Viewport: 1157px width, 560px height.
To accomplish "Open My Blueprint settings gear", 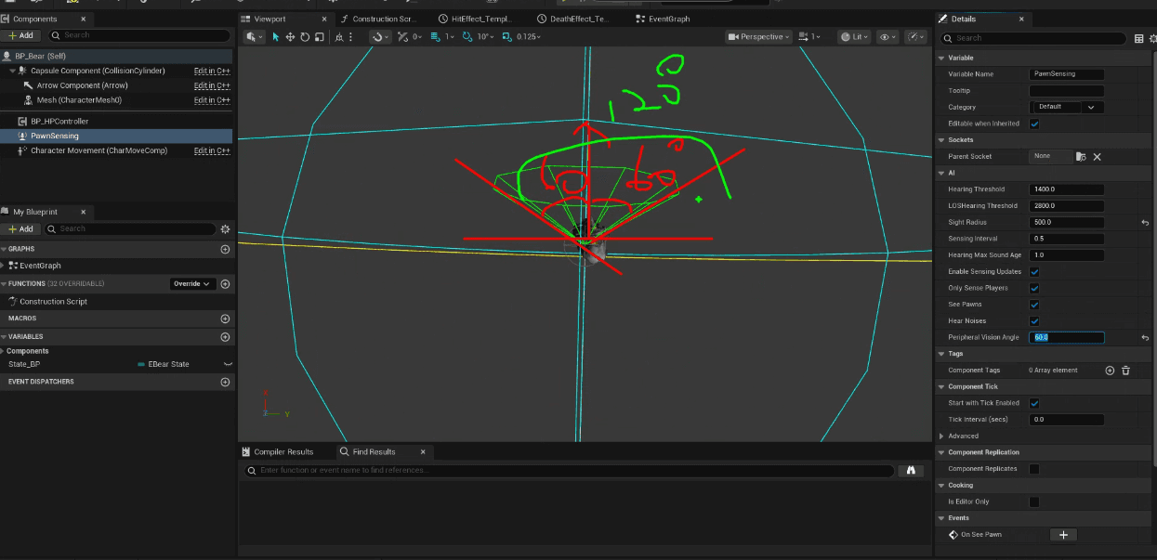I will pyautogui.click(x=225, y=228).
